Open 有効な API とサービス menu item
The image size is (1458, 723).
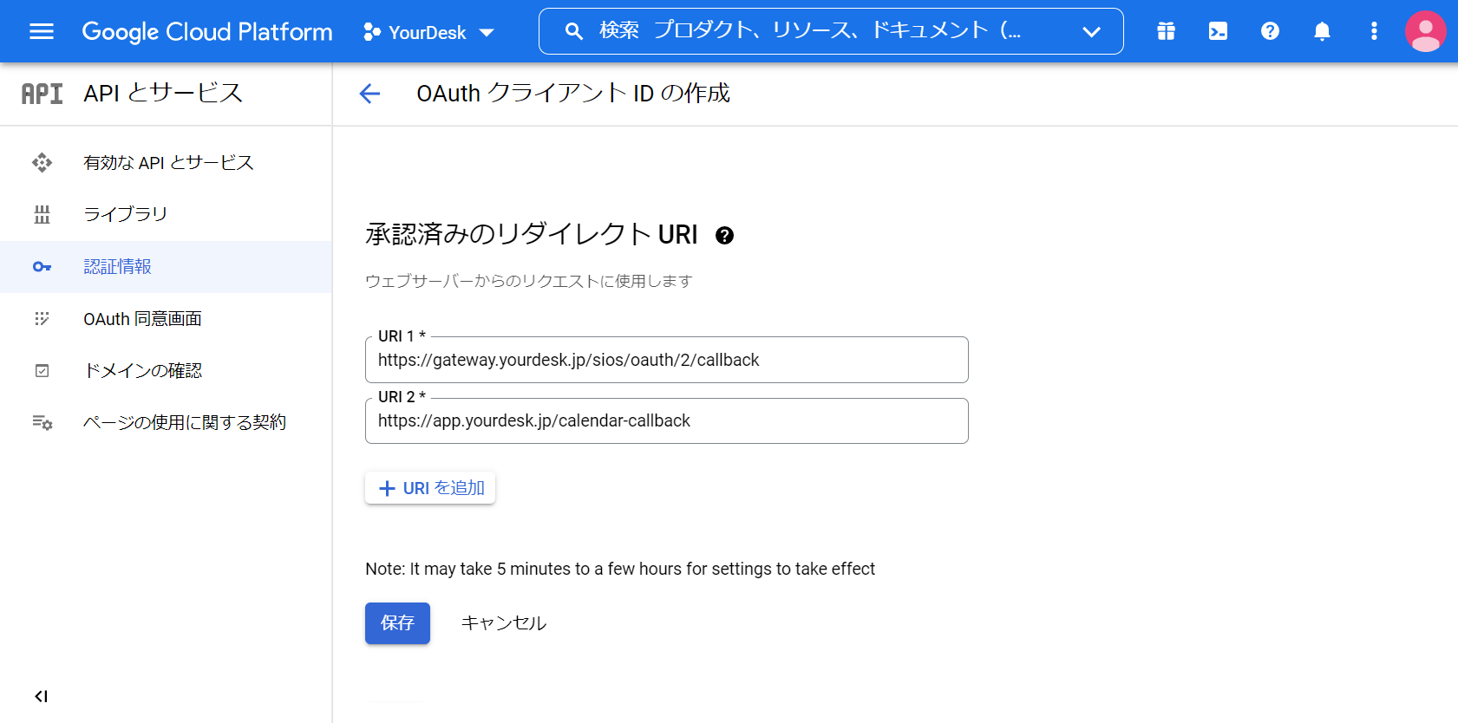pyautogui.click(x=166, y=163)
